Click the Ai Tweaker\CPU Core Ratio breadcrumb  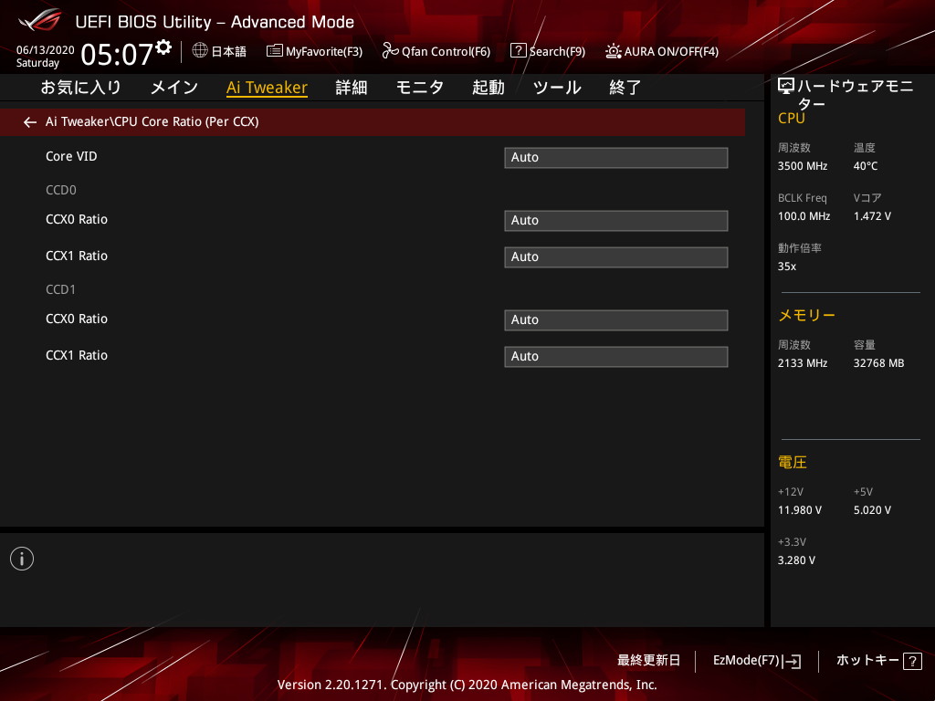pyautogui.click(x=152, y=121)
